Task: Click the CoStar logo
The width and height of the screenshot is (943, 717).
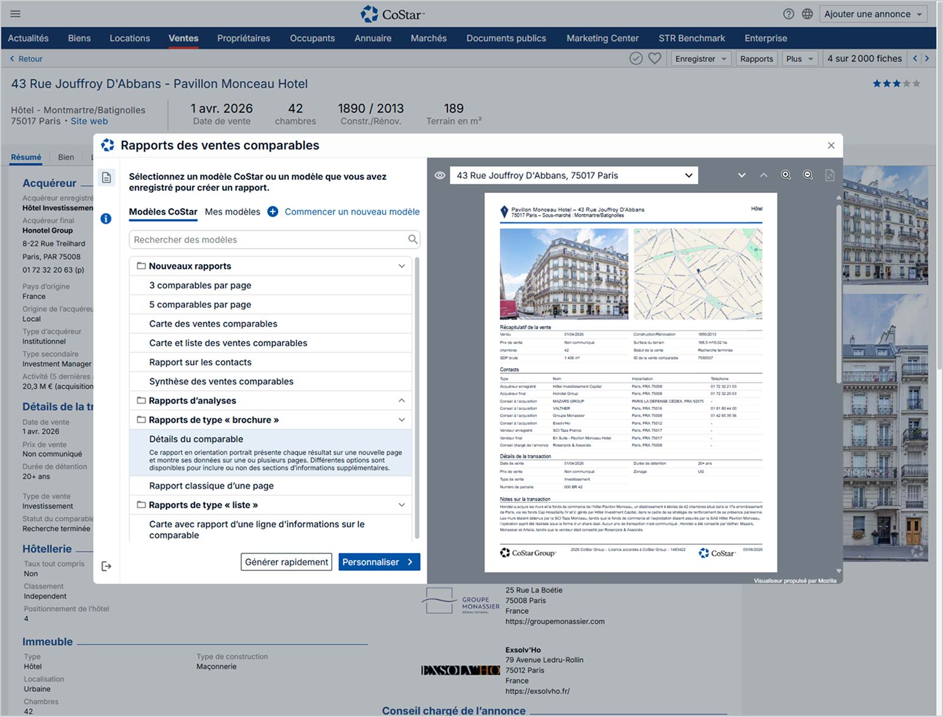Action: (393, 14)
